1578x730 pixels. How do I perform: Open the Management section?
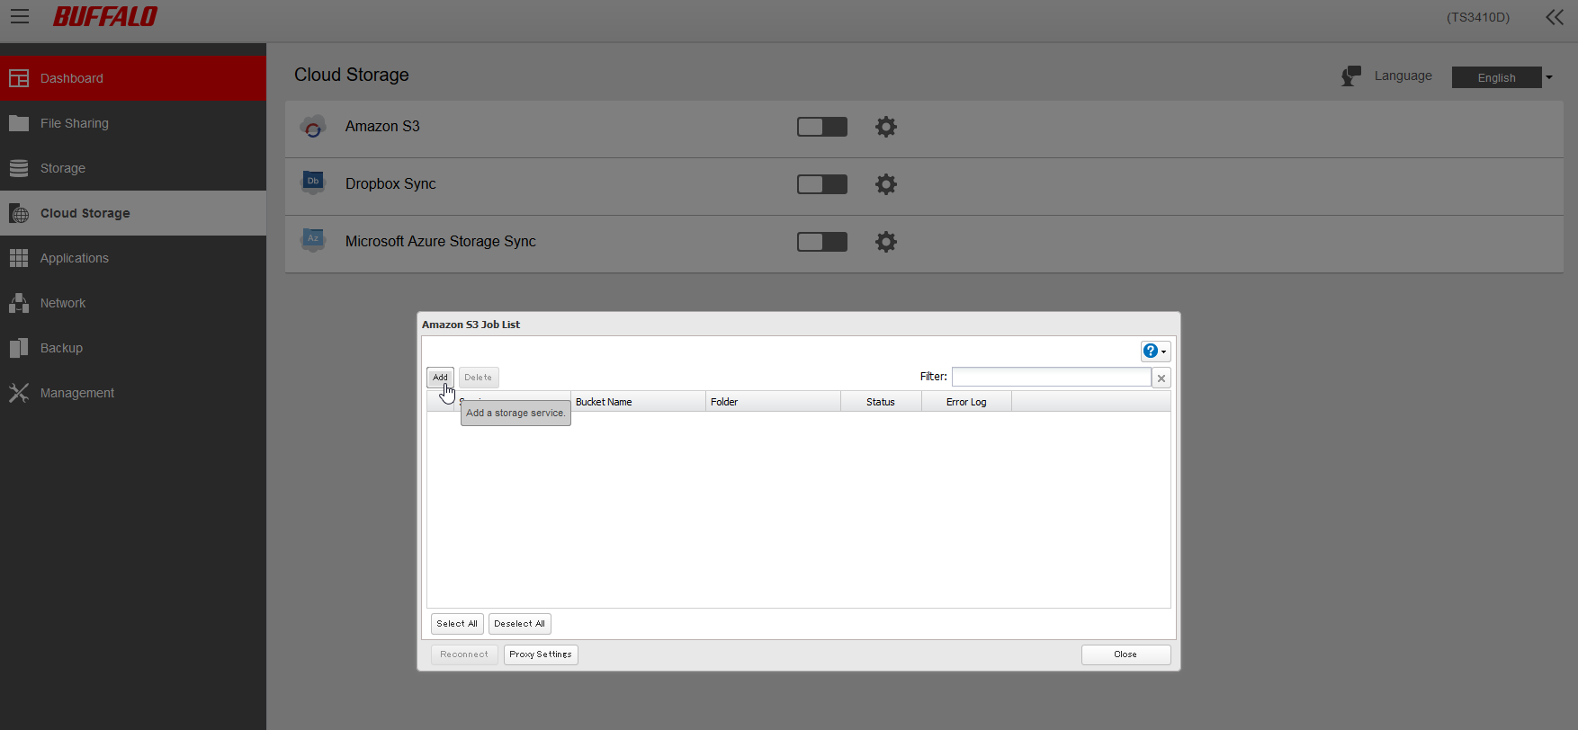tap(133, 393)
